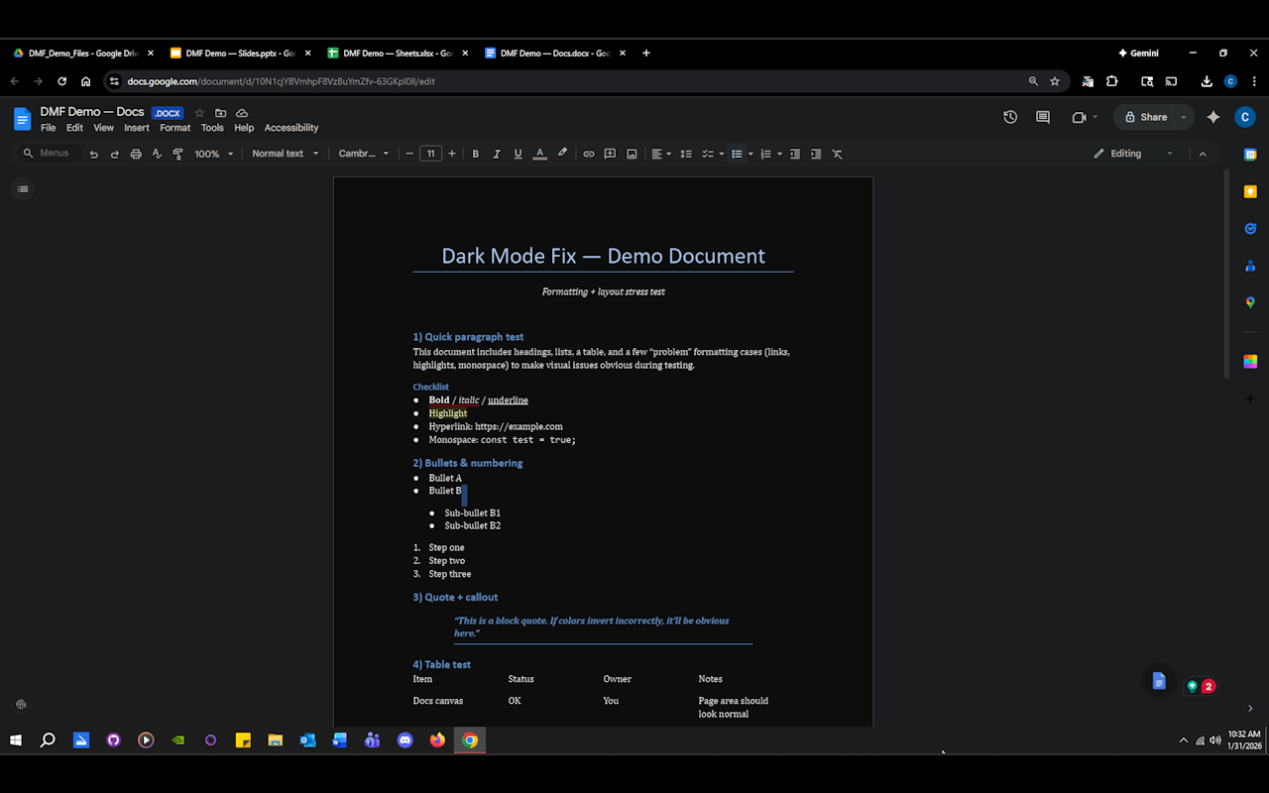The height and width of the screenshot is (793, 1269).
Task: Increase indent of the current paragraph
Action: tap(816, 154)
